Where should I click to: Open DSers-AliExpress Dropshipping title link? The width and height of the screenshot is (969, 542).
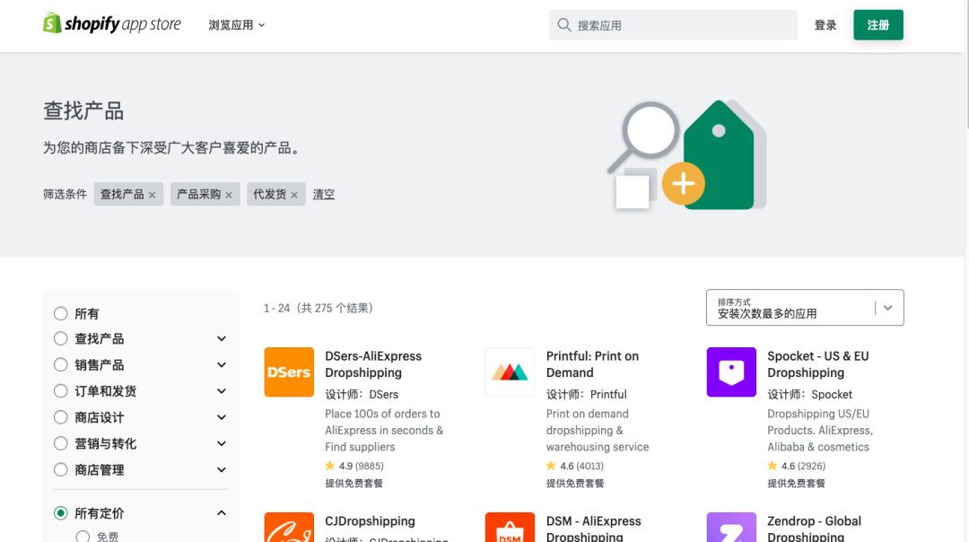point(373,364)
